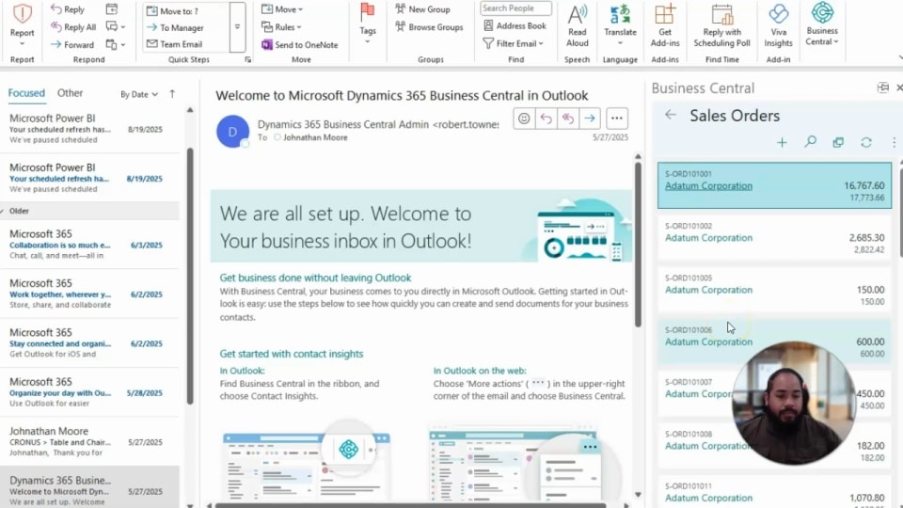
Task: Click Reply with Scheduling Poll
Action: coord(721,26)
